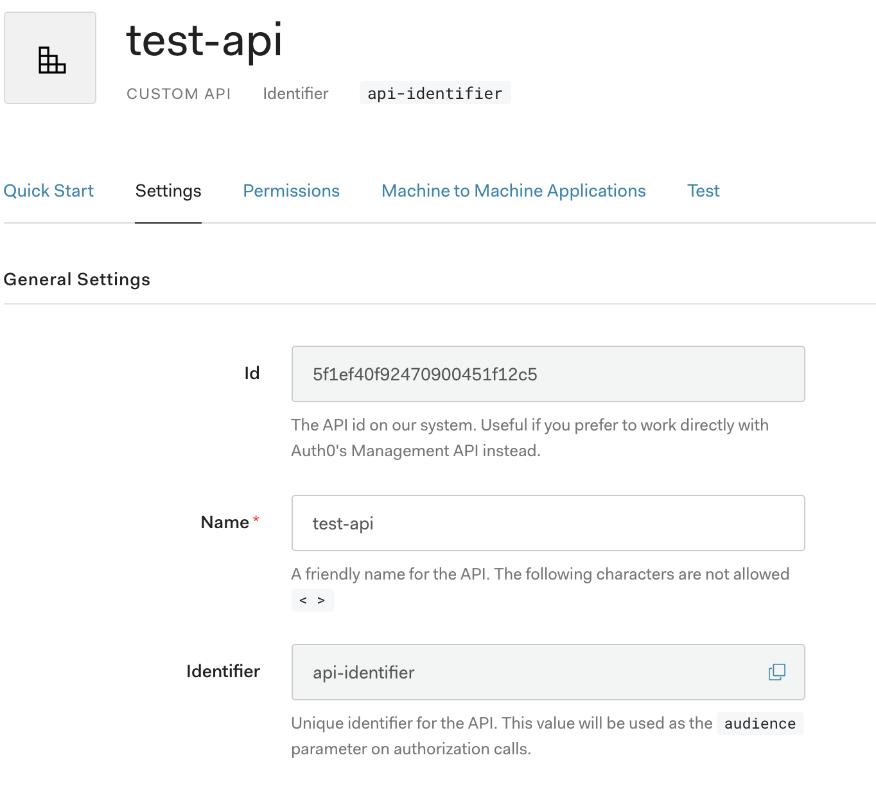This screenshot has height=789, width=876.
Task: Click the test-api page title
Action: (204, 40)
